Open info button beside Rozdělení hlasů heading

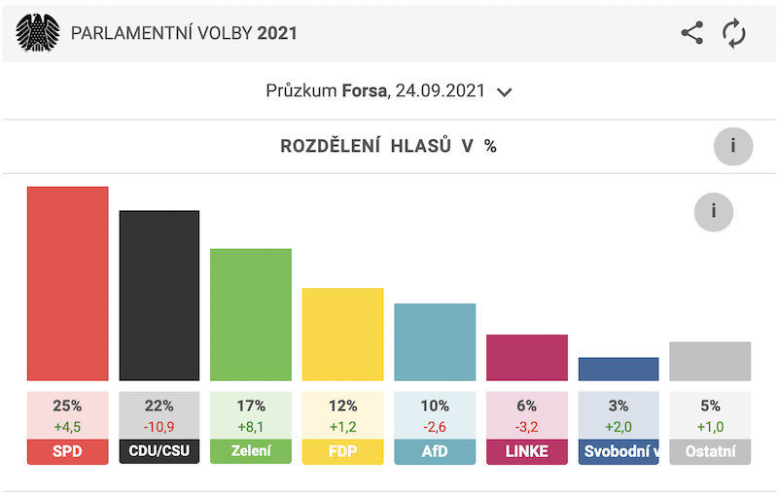(x=733, y=147)
